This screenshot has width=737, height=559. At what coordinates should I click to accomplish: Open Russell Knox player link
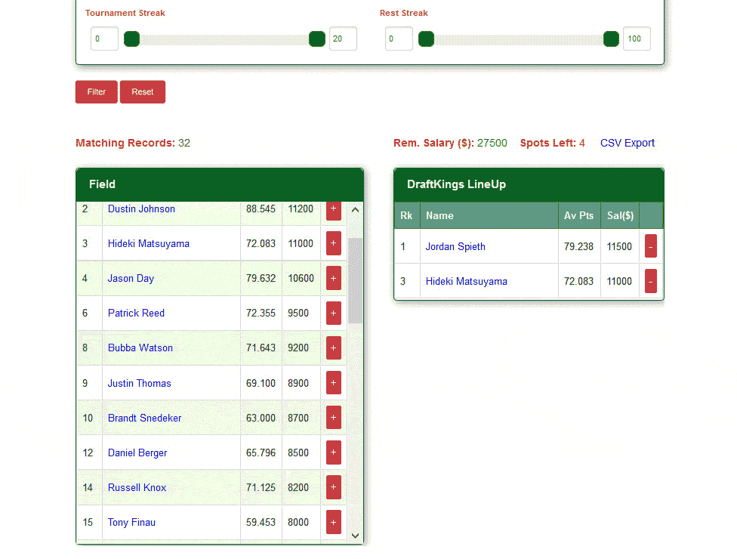tap(137, 487)
